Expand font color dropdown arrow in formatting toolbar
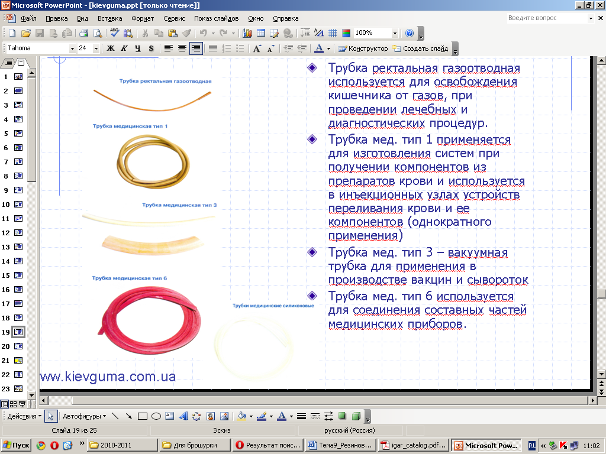Image resolution: width=606 pixels, height=454 pixels. coord(328,48)
